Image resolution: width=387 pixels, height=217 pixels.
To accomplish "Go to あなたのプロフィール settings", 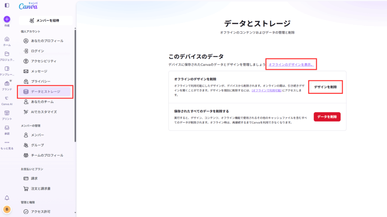I will tap(47, 41).
